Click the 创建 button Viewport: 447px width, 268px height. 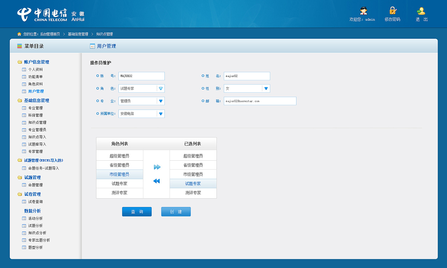click(176, 212)
